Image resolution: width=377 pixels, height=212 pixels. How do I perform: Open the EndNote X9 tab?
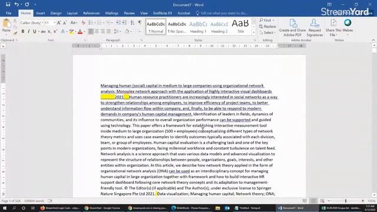point(163,13)
